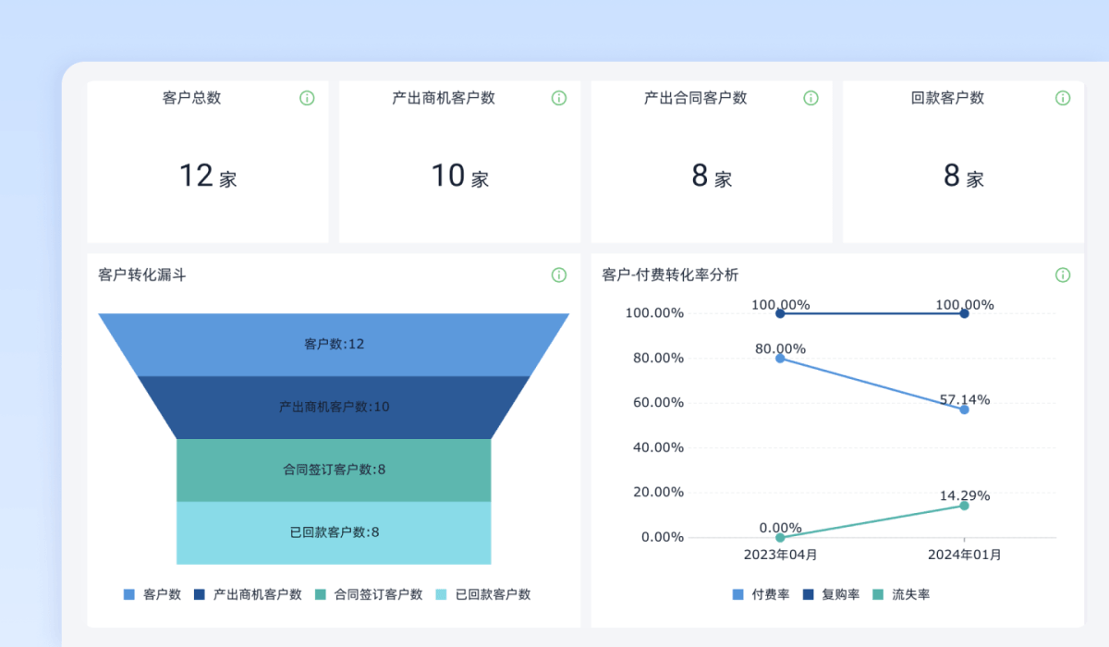This screenshot has height=647, width=1109.
Task: Click 复购率 100.00% point at 2024年01月
Action: pyautogui.click(x=964, y=313)
